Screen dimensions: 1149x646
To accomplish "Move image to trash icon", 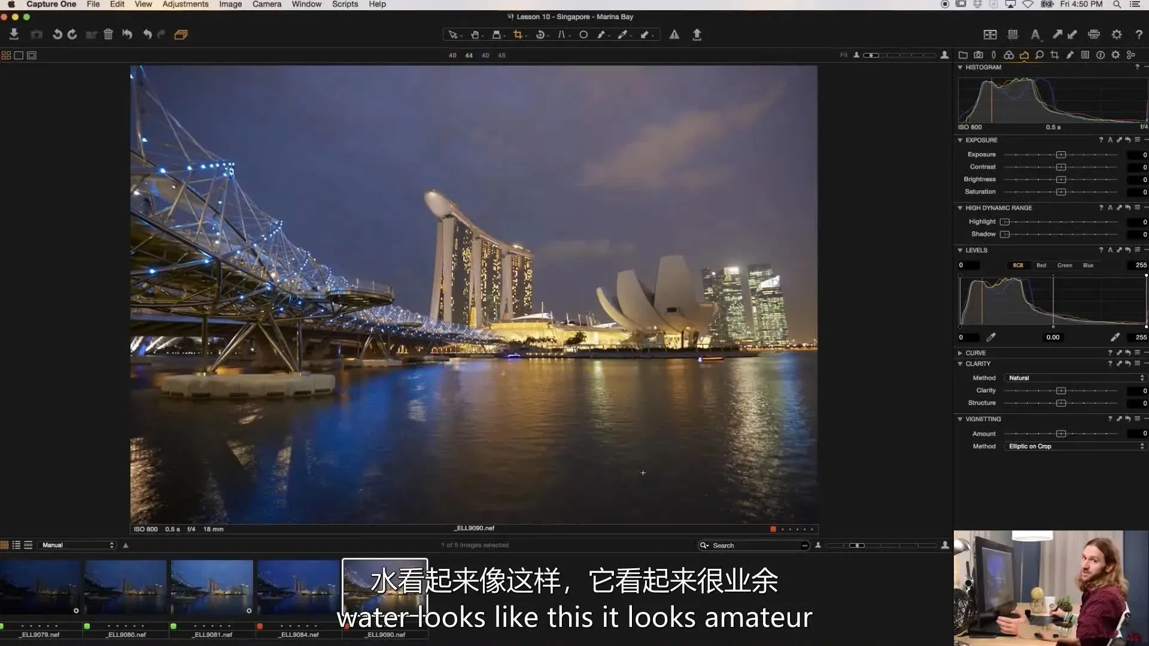I will tap(108, 35).
